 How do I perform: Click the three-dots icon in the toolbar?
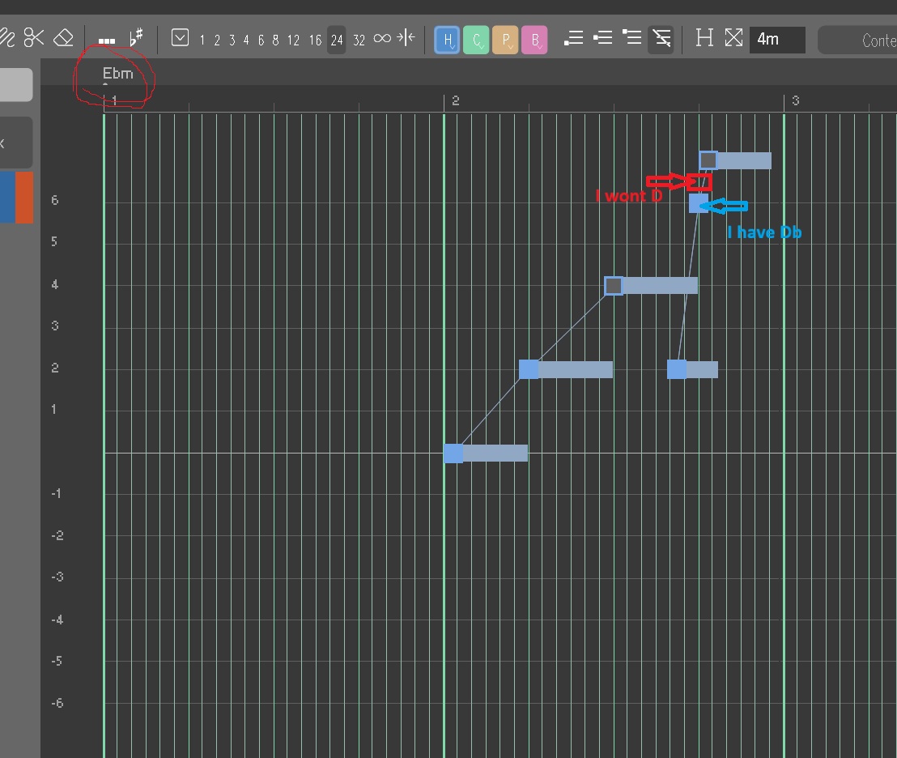point(106,40)
